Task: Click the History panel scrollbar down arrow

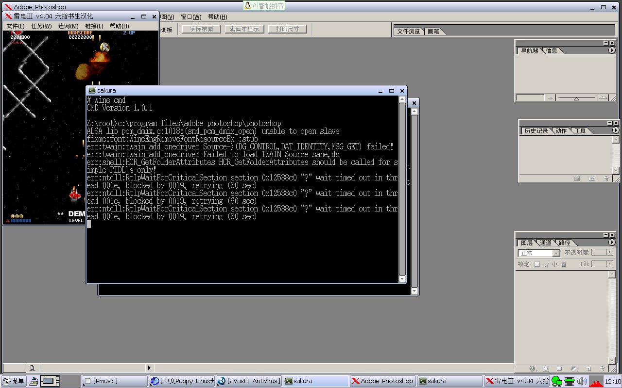Action: [x=616, y=170]
